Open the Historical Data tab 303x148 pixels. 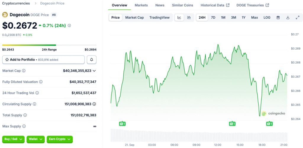pyautogui.click(x=215, y=5)
